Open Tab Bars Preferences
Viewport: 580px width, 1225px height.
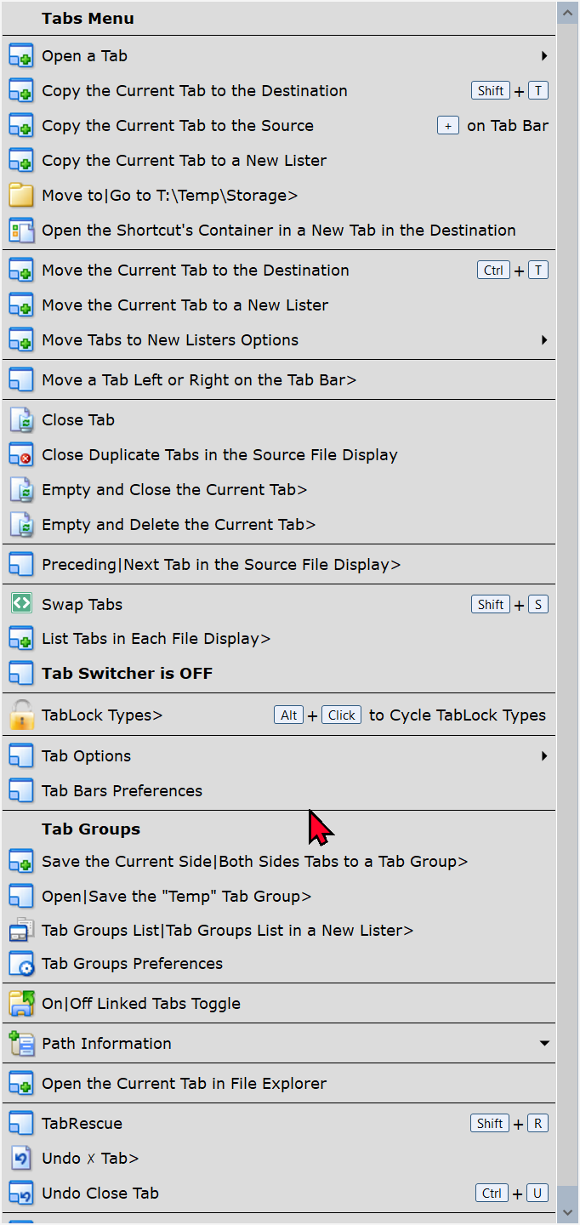click(x=122, y=791)
